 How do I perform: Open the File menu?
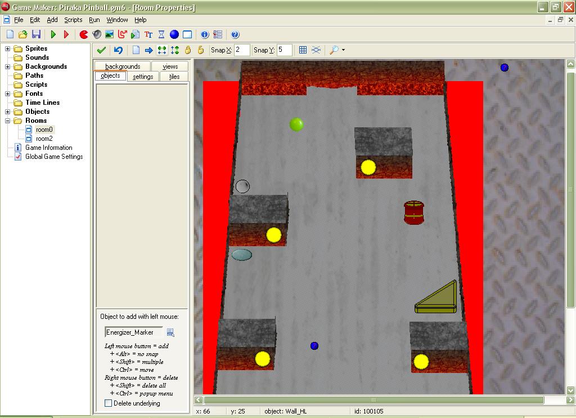click(x=19, y=20)
